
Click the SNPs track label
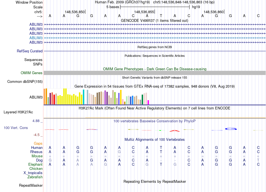click(x=38, y=64)
